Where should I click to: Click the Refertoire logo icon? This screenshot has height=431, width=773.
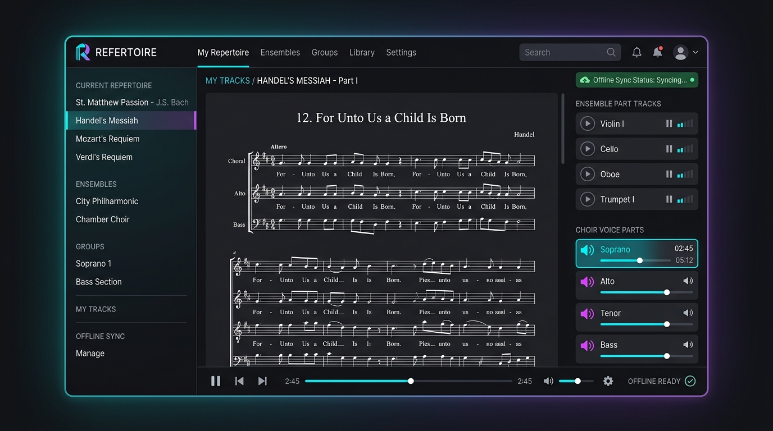(83, 52)
